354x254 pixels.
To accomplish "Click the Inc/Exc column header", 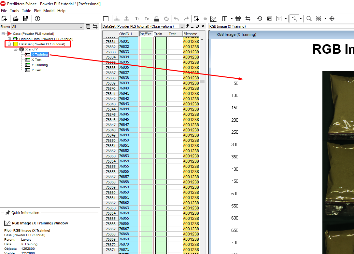I will click(146, 34).
